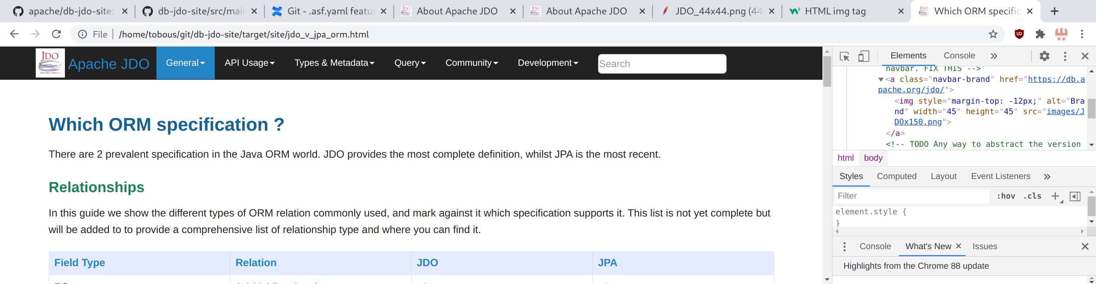Close the Which ORM specification tab

click(1030, 11)
